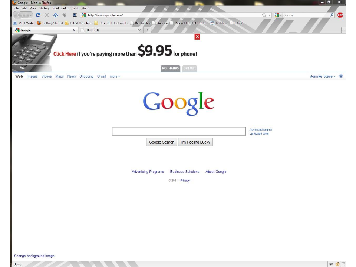The width and height of the screenshot is (356, 267).
Task: Open Advanced search link
Action: [261, 130]
